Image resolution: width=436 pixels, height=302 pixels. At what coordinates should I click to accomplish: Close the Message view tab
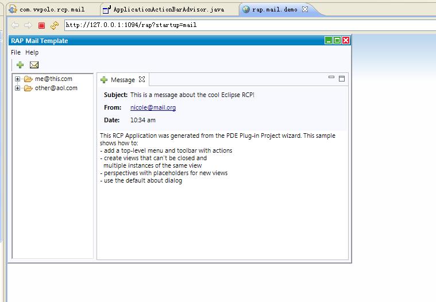tap(142, 79)
